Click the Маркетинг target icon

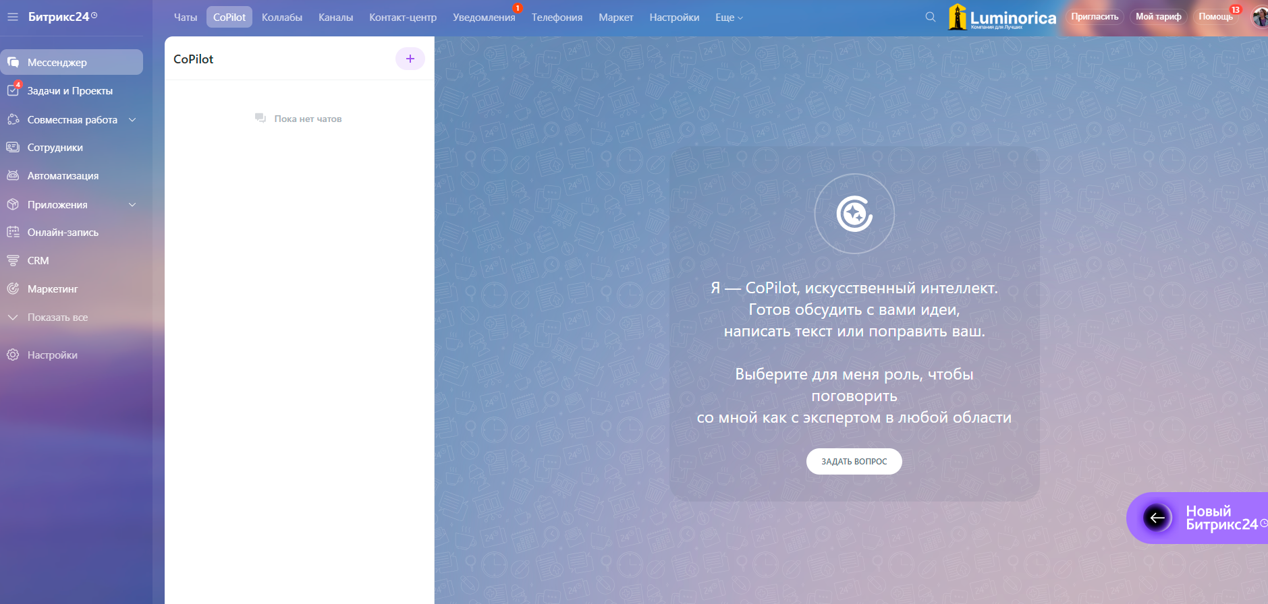[13, 289]
